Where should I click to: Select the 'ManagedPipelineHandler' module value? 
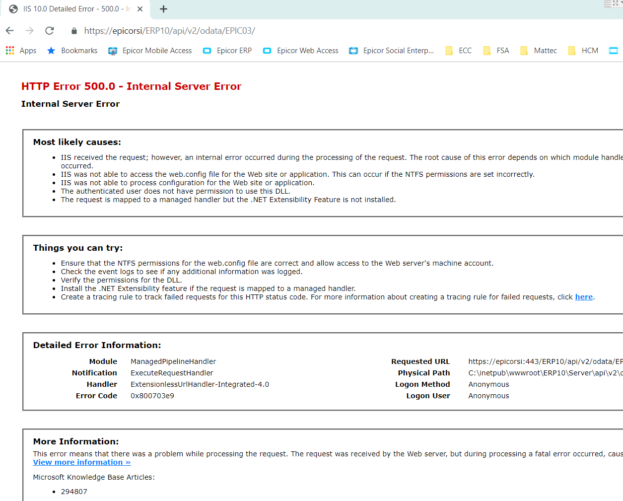click(x=173, y=361)
